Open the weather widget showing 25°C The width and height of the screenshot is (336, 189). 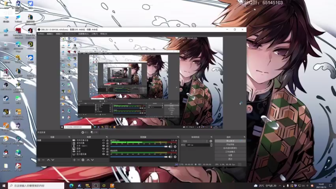click(265, 186)
